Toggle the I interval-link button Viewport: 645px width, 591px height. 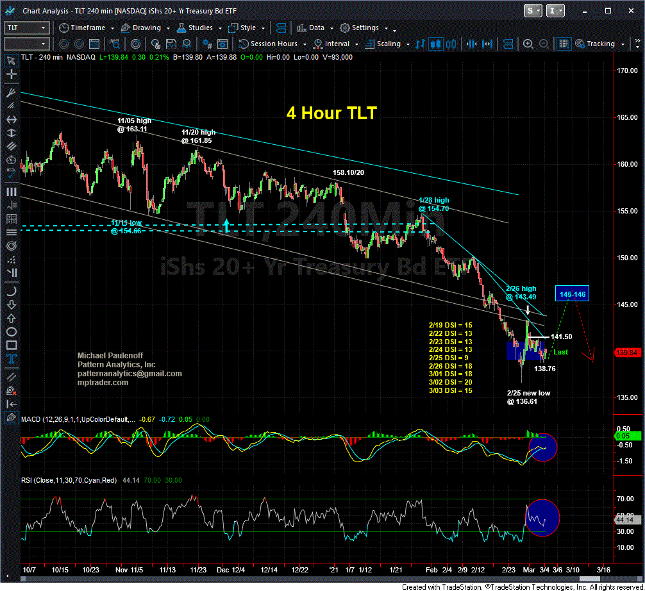(555, 11)
